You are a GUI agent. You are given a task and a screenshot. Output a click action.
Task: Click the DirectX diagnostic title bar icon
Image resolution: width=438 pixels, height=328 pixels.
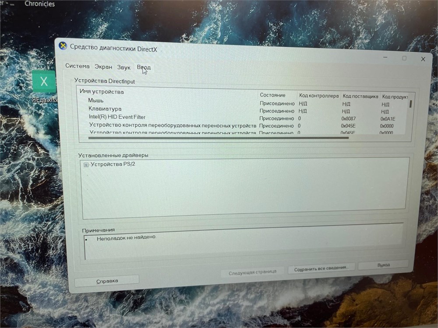click(x=63, y=46)
